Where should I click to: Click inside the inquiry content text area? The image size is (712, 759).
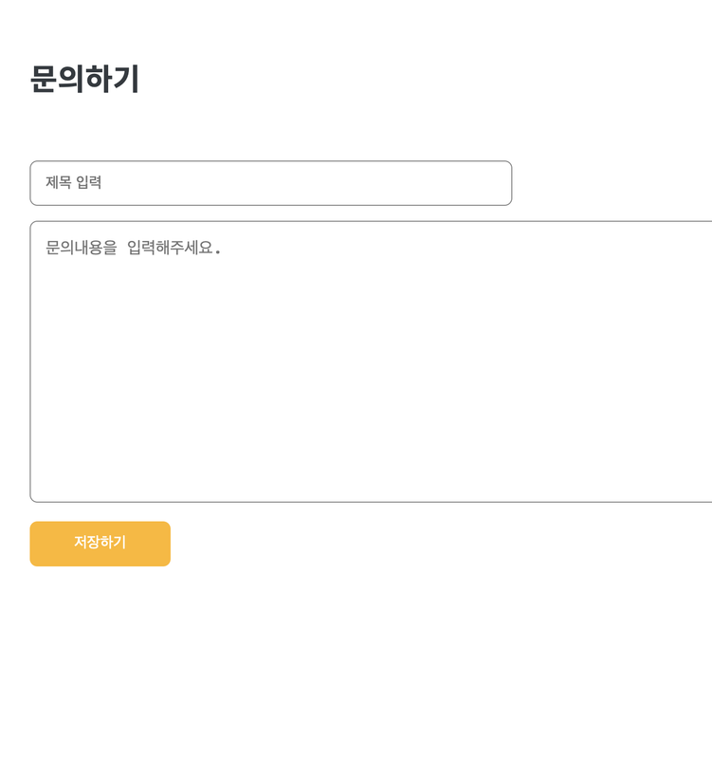click(x=371, y=361)
